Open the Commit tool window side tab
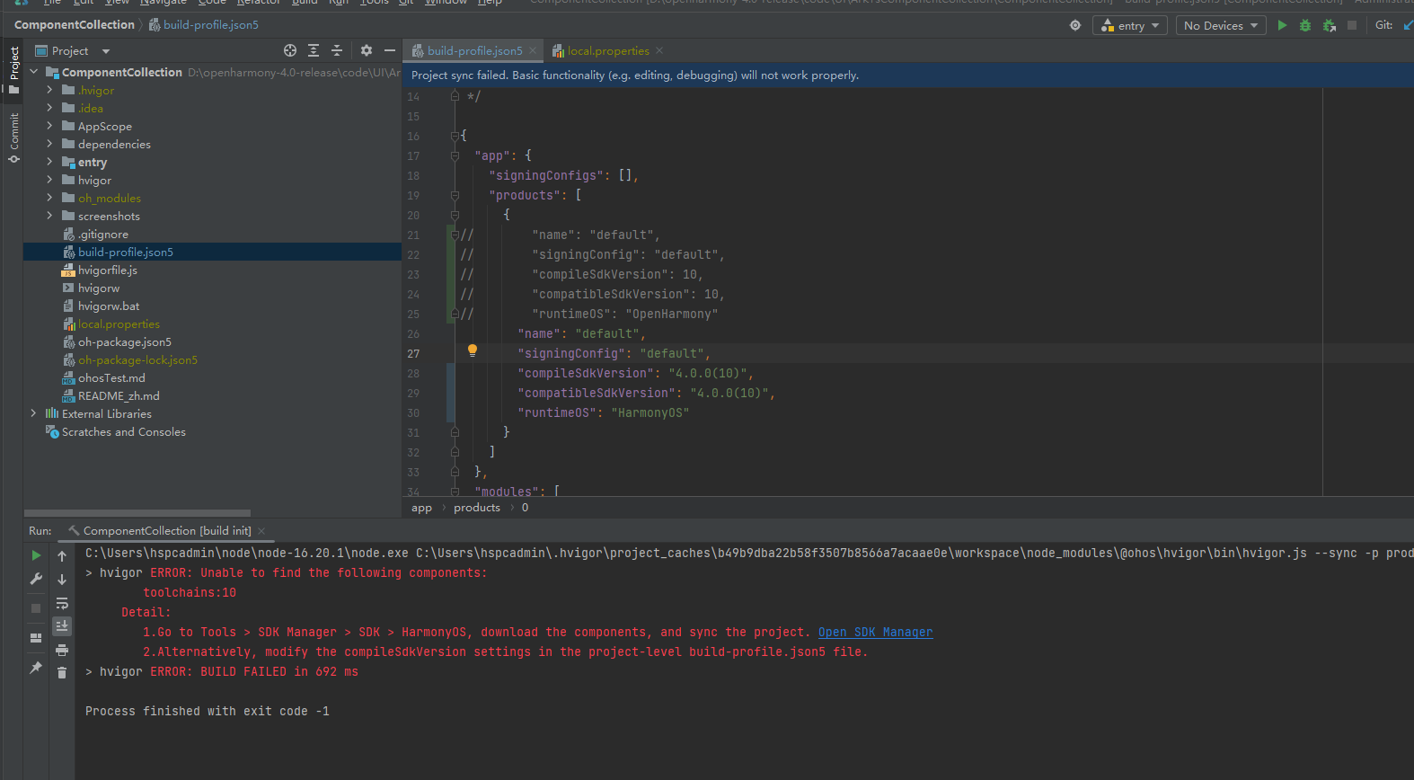The image size is (1414, 780). [x=13, y=137]
